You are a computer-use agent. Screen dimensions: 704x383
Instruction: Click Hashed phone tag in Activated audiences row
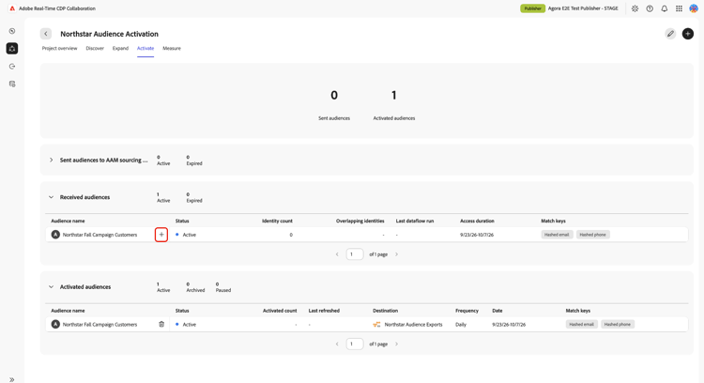pos(618,324)
